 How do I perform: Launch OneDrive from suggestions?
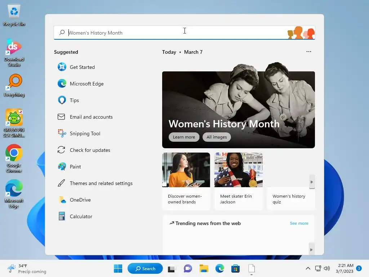(x=74, y=200)
